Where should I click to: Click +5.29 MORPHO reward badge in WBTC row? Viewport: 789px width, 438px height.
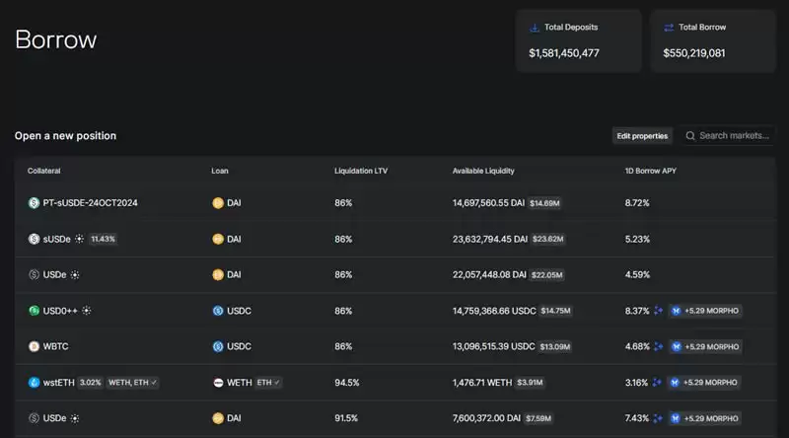tap(704, 346)
